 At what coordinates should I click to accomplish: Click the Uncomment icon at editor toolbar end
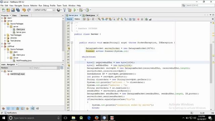click(x=150, y=19)
